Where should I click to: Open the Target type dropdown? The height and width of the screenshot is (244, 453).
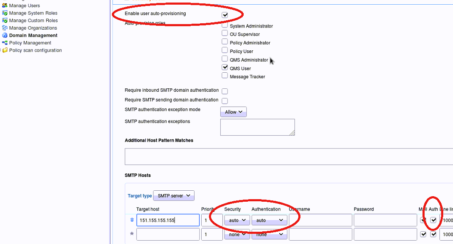click(174, 196)
